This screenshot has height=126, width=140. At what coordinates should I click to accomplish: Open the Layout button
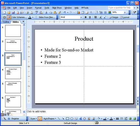tap(125, 17)
